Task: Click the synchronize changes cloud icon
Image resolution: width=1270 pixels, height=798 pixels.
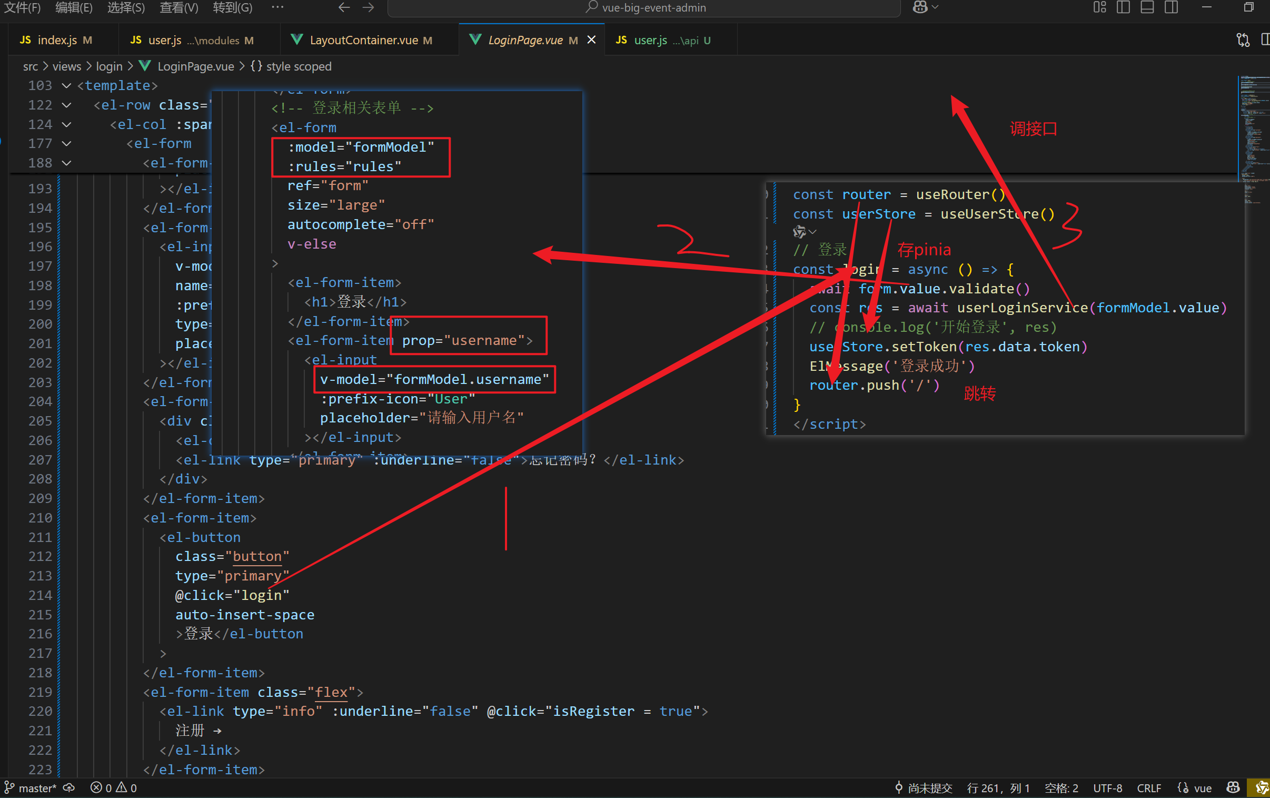Action: tap(69, 787)
